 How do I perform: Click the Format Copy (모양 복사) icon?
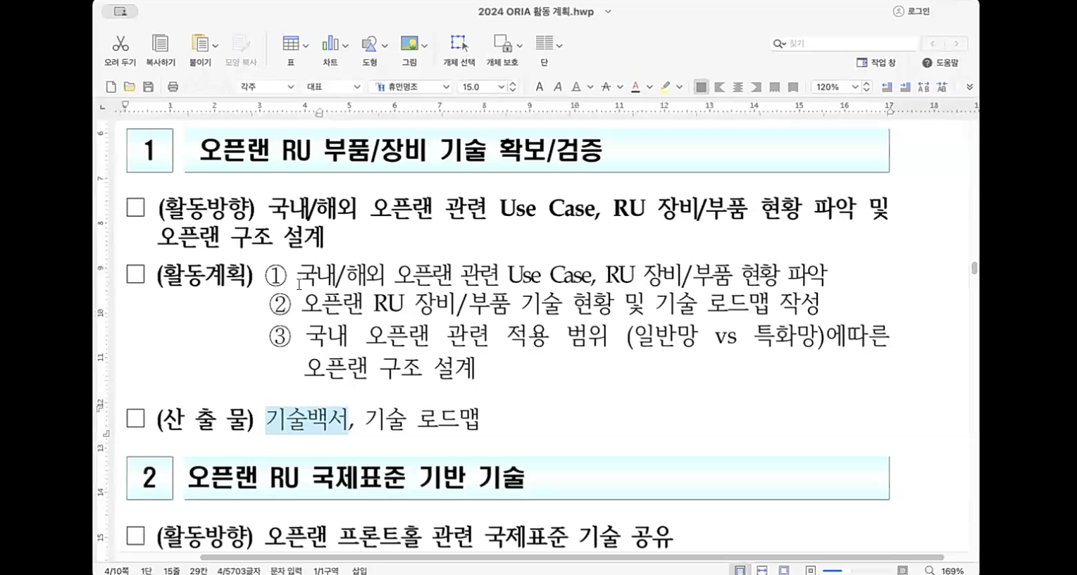(x=241, y=44)
